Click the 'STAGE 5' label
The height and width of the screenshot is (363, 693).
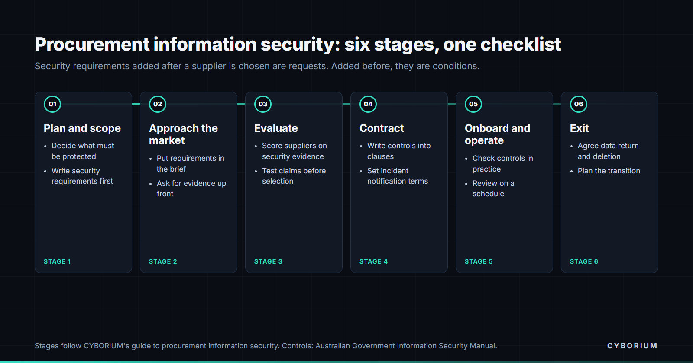tap(479, 261)
